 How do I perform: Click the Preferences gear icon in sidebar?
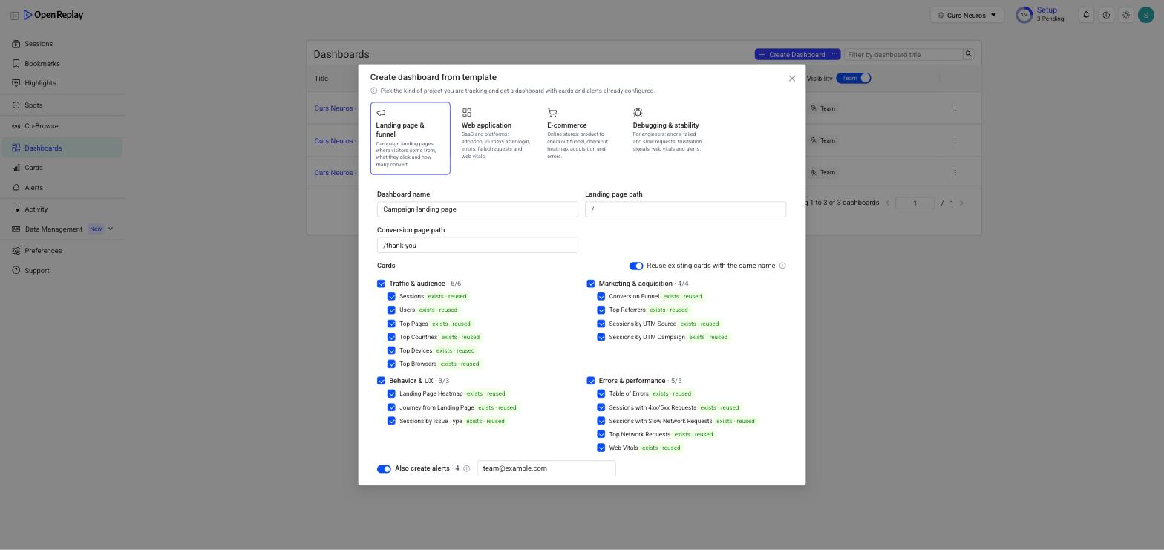[x=16, y=251]
